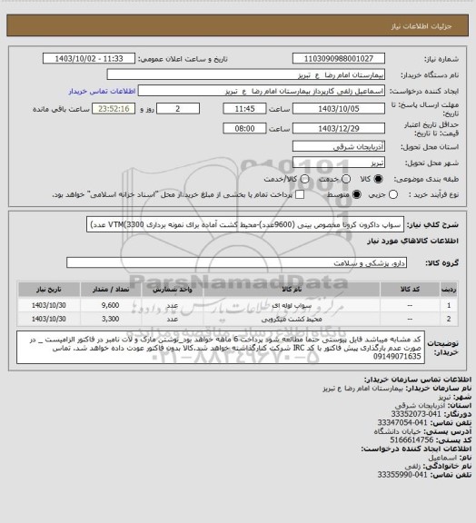Click the creator phone 33355990-041
Image resolution: width=476 pixels, height=523 pixels.
pos(402,474)
